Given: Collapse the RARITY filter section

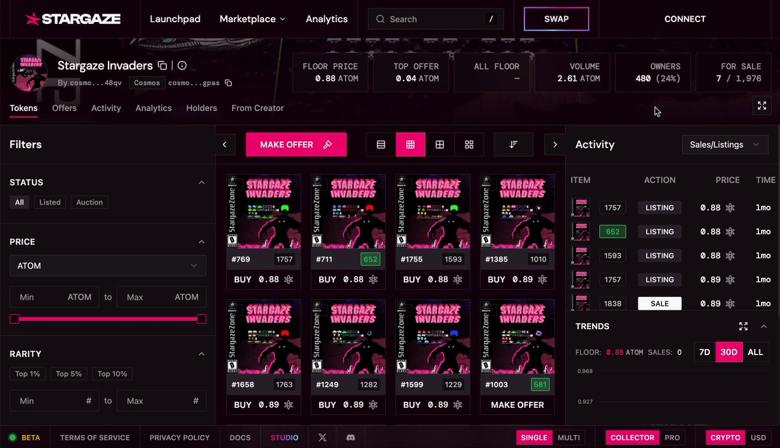Looking at the screenshot, I should 201,354.
